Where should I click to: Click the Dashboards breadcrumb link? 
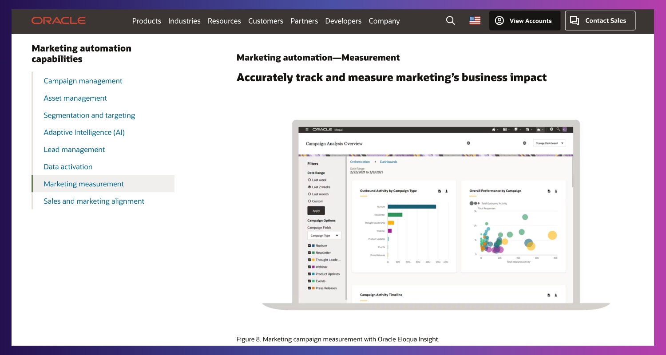[x=388, y=162]
